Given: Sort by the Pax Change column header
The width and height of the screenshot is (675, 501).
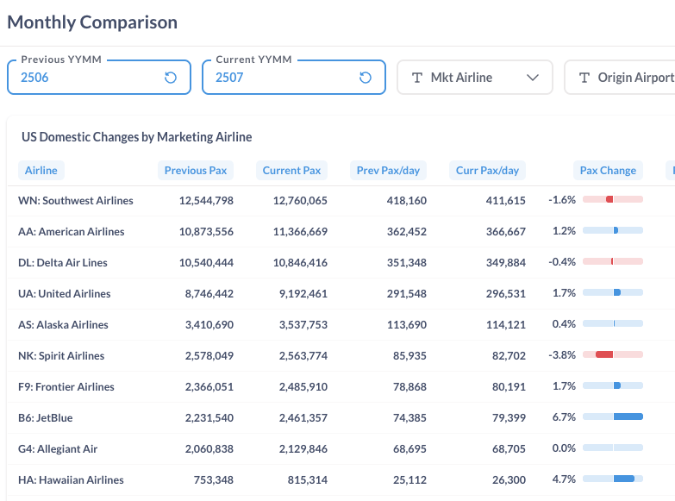Looking at the screenshot, I should (608, 170).
